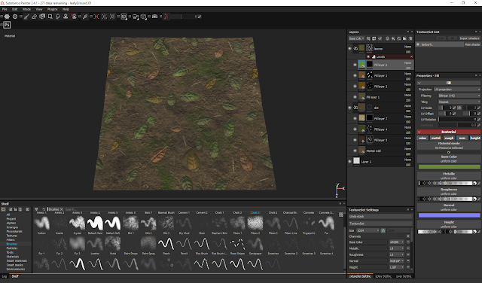Image resolution: width=482 pixels, height=283 pixels.
Task: Switch to the Log tab
Action: 5,276
